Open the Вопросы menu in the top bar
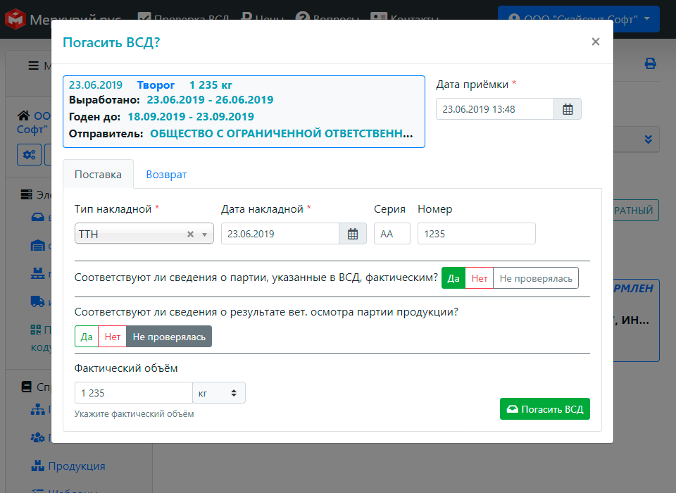Screen dimensions: 676x493 pos(328,19)
